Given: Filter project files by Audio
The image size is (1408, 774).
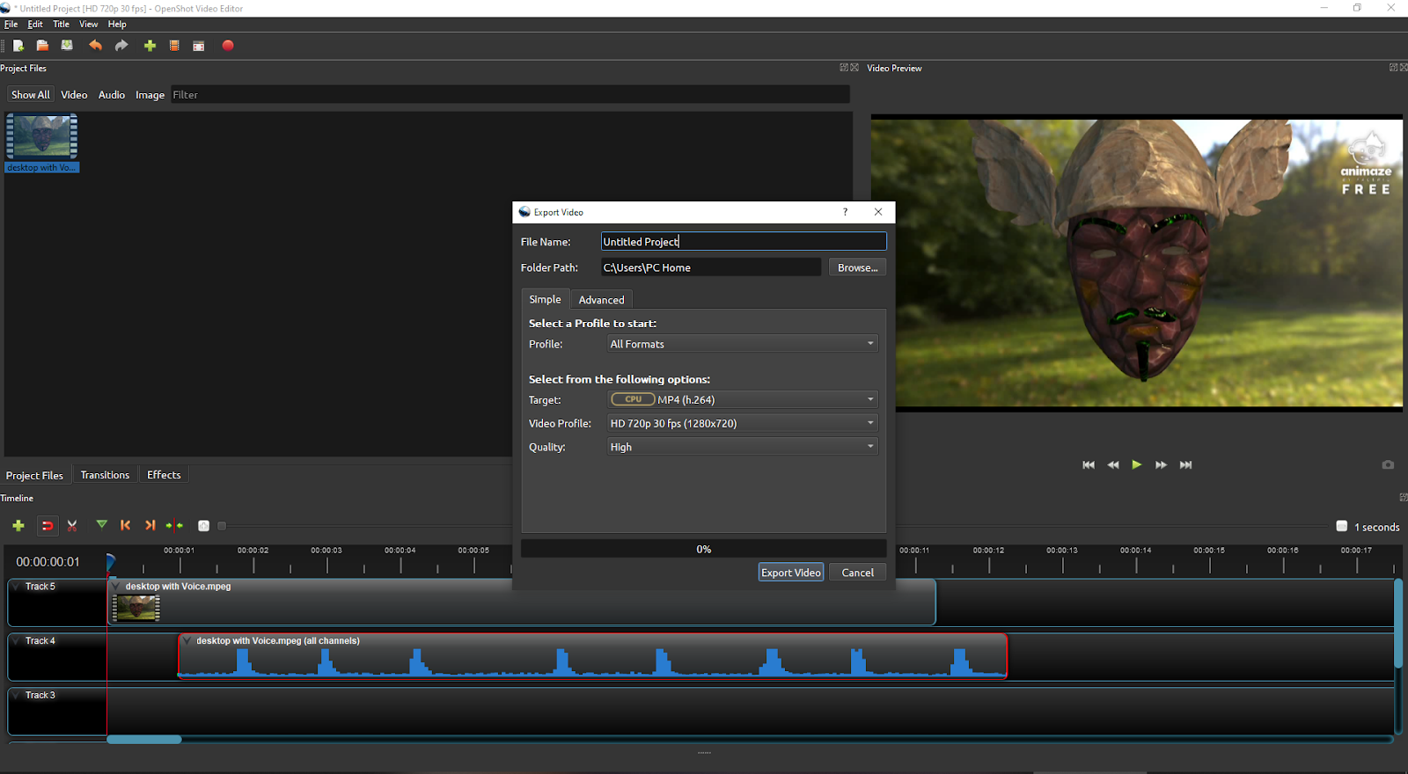Looking at the screenshot, I should (x=112, y=94).
